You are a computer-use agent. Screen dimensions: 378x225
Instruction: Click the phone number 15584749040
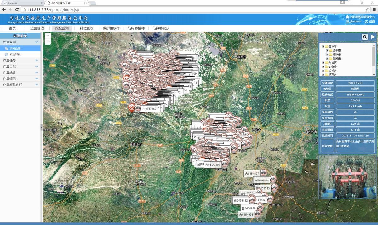(355, 95)
